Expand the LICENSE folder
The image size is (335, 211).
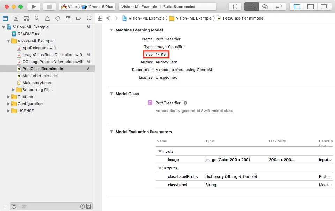tap(8, 111)
